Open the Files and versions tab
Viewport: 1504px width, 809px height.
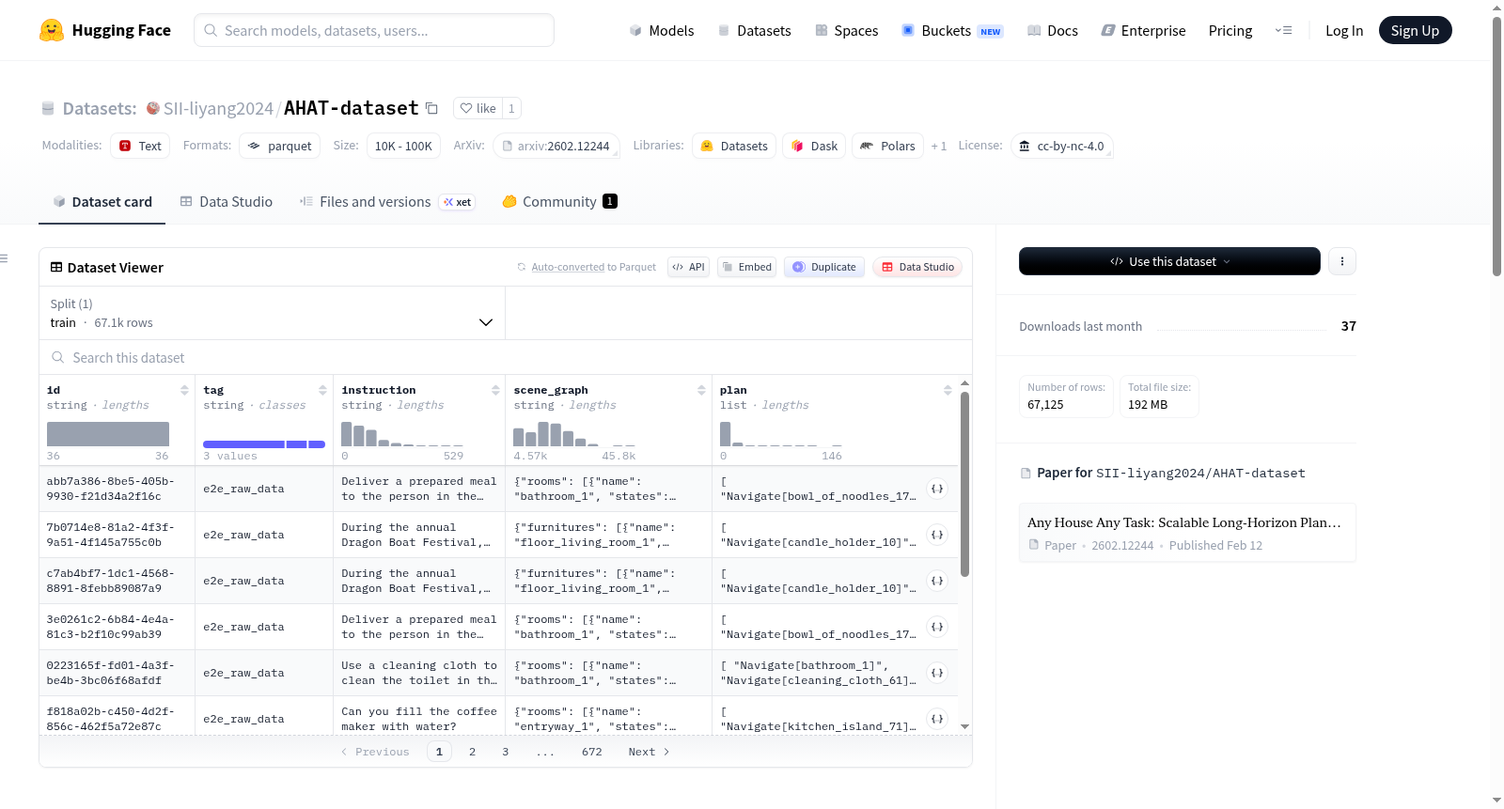[387, 202]
